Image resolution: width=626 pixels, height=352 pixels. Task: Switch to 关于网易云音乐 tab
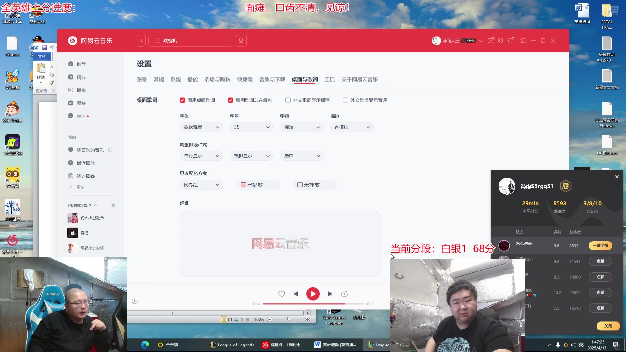tap(359, 80)
